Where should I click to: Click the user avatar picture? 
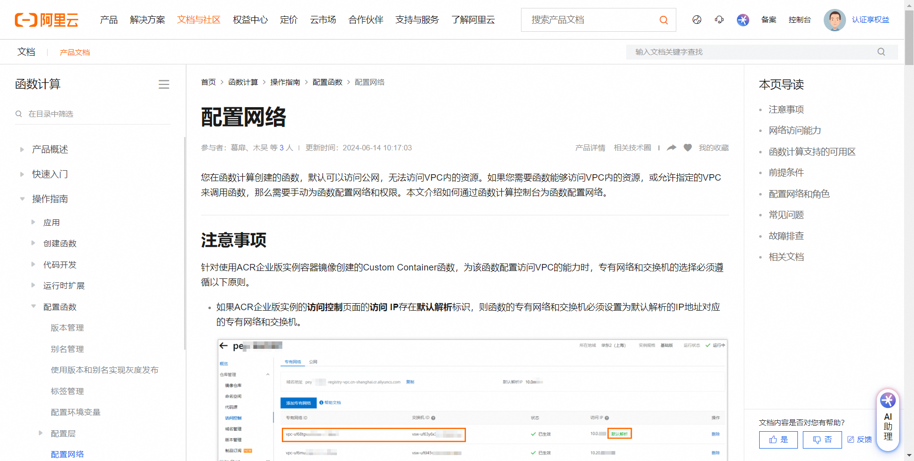pos(835,20)
